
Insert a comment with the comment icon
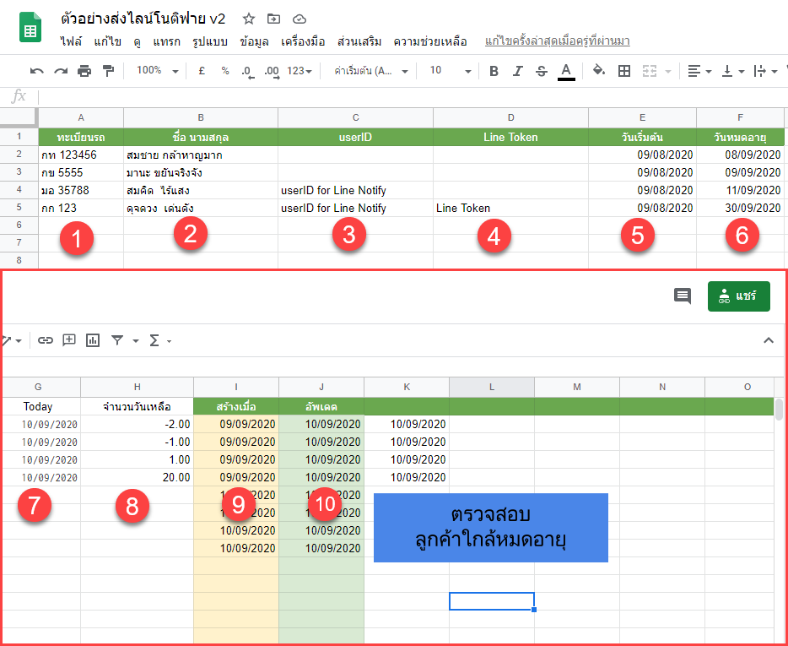pos(682,296)
